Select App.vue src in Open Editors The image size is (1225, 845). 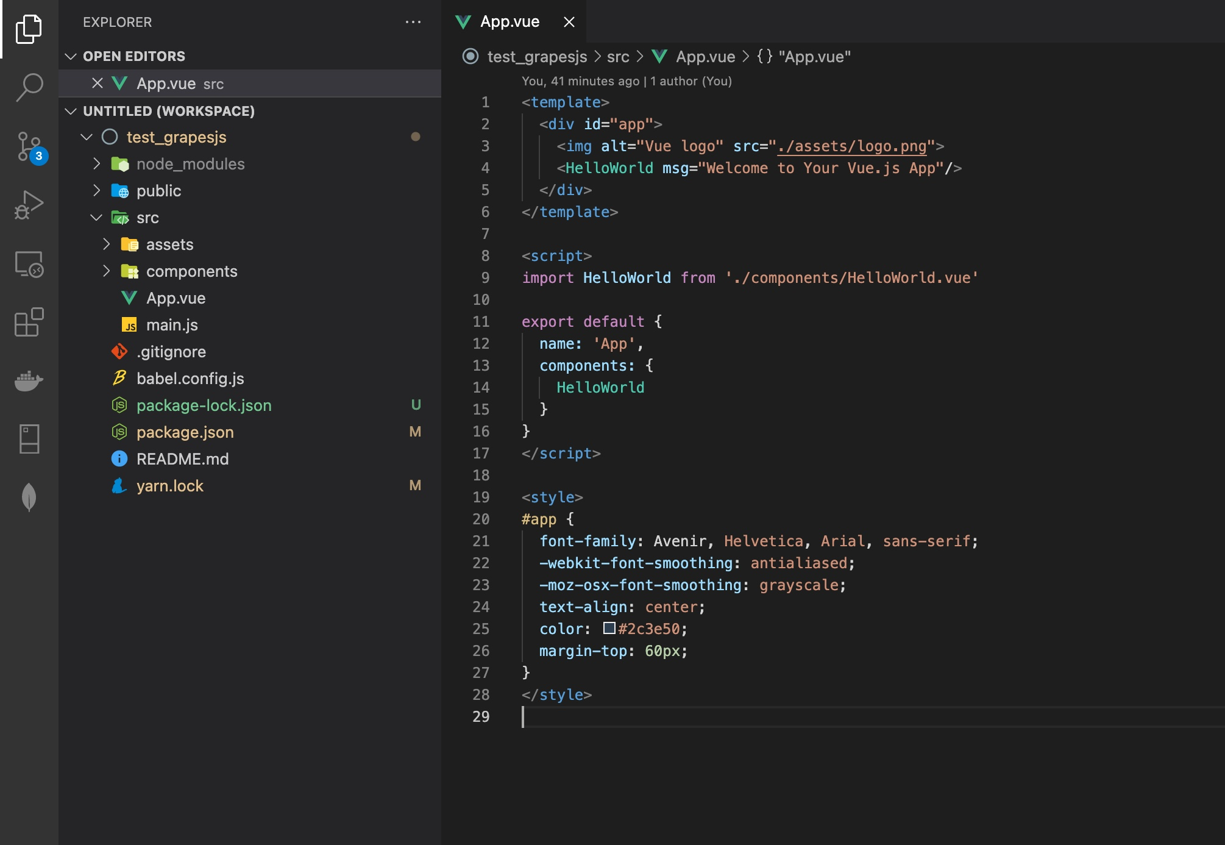click(x=250, y=84)
